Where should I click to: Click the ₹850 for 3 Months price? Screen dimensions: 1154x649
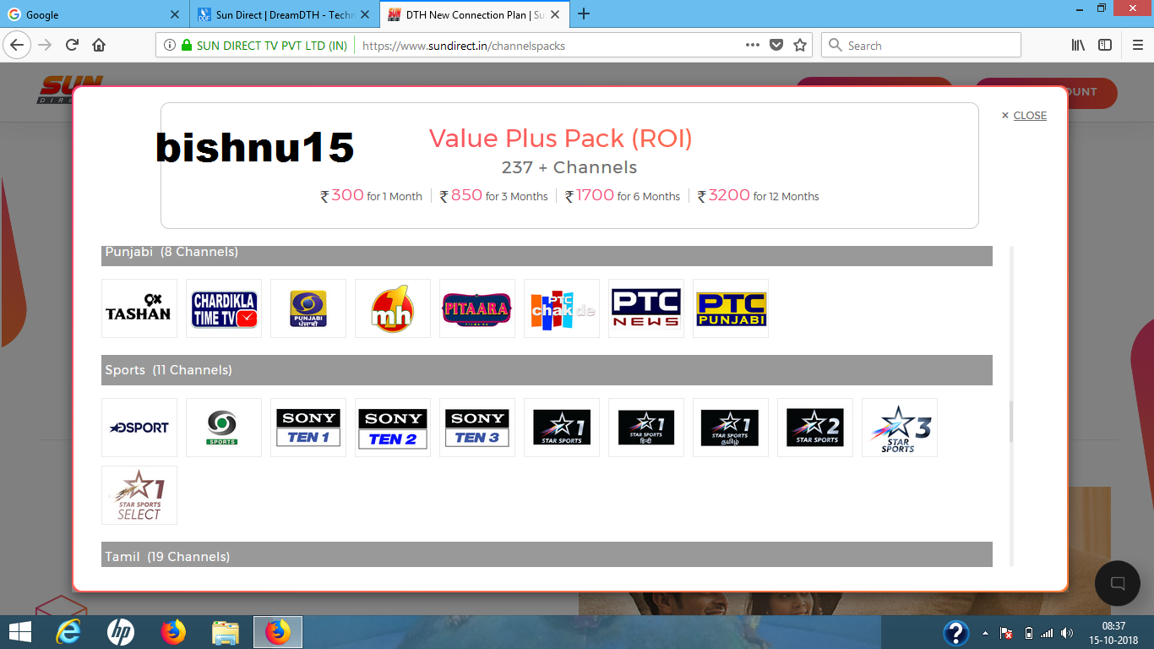click(x=493, y=195)
